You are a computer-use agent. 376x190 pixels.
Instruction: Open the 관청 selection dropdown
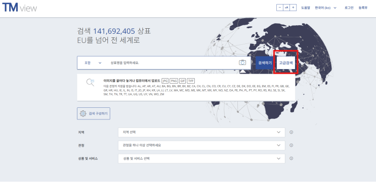(x=201, y=145)
